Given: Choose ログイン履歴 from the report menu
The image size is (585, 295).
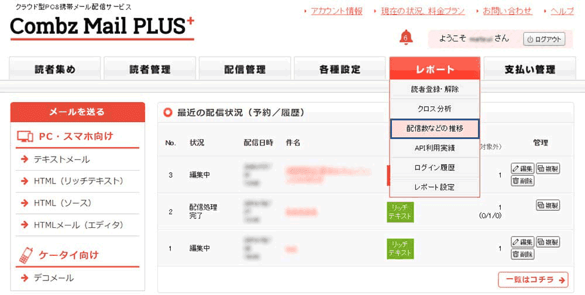Looking at the screenshot, I should click(435, 168).
